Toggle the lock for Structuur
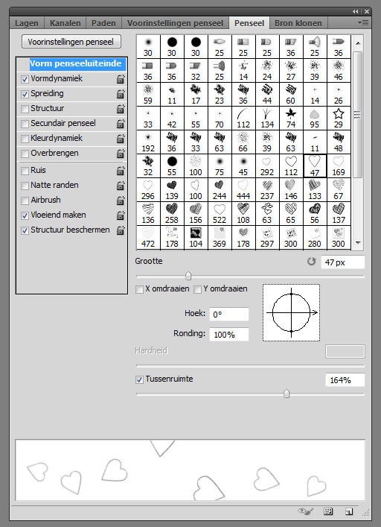381x527 pixels. [x=121, y=109]
